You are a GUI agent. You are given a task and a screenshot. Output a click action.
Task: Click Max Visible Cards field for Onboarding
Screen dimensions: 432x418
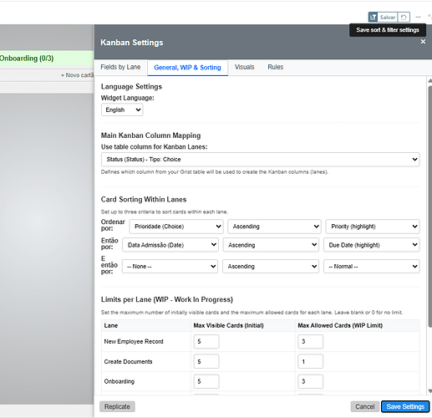click(206, 381)
